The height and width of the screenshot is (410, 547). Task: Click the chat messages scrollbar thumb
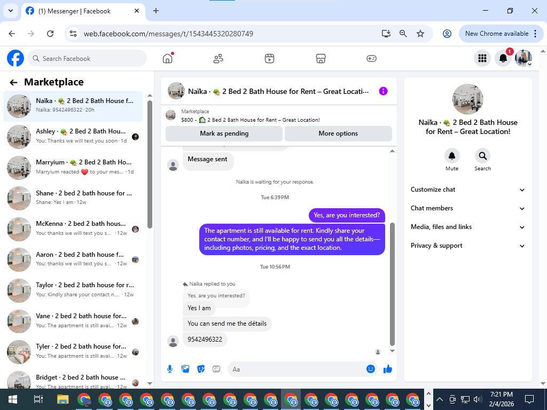pyautogui.click(x=392, y=284)
